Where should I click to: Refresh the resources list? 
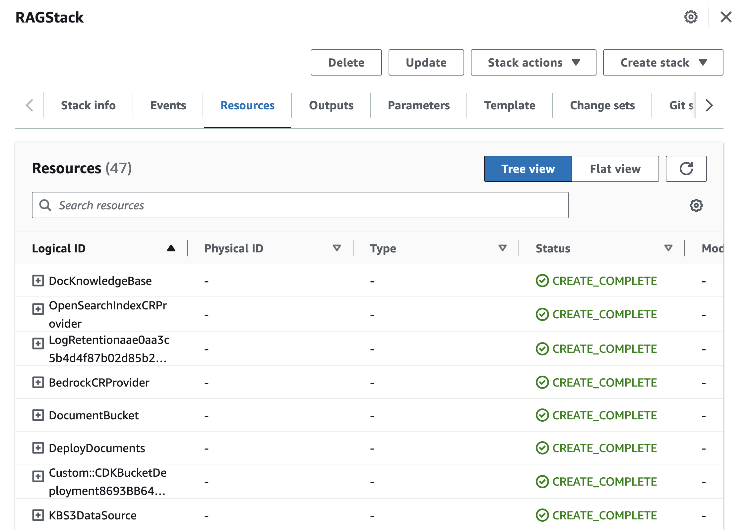(686, 169)
